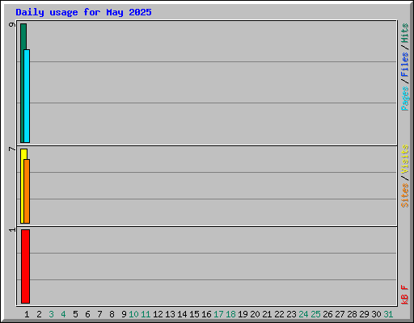Click the 'KB F' legend label

[x=405, y=295]
